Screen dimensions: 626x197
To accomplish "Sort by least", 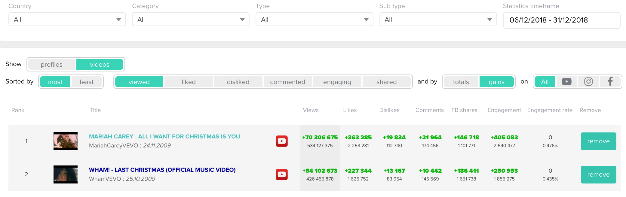I will [x=87, y=82].
